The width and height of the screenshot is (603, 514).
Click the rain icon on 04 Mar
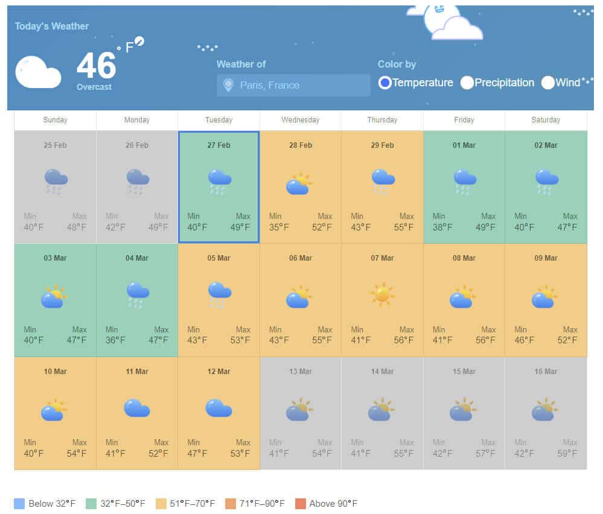click(138, 294)
